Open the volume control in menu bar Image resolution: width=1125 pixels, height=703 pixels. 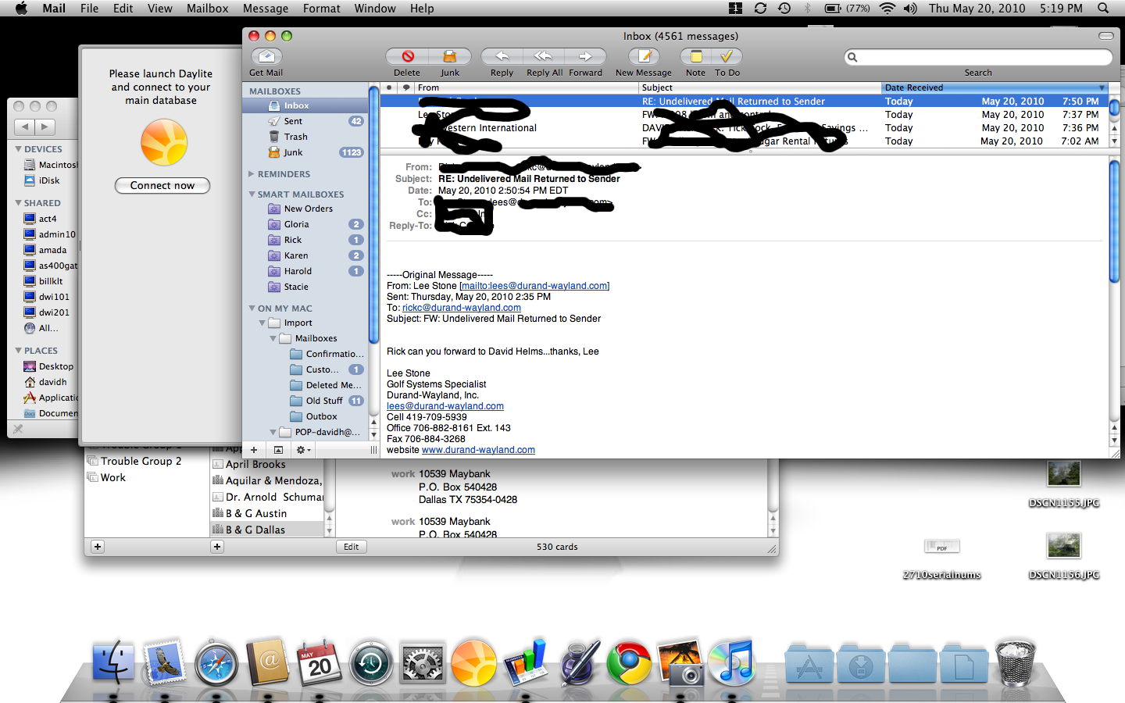(910, 9)
